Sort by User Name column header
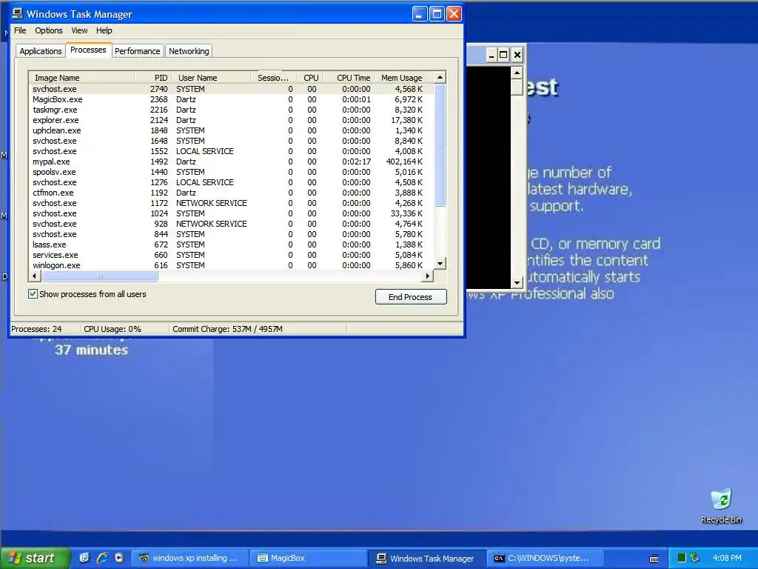 click(211, 77)
